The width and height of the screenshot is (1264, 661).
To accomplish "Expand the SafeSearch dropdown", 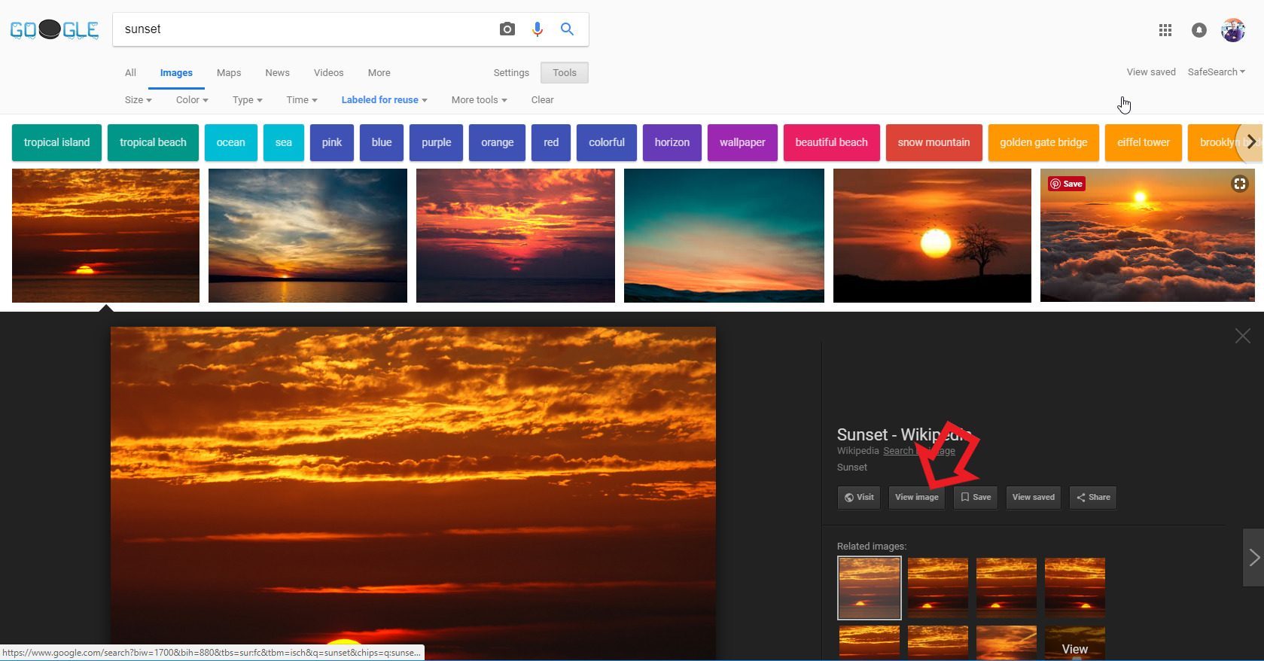I will [x=1216, y=72].
